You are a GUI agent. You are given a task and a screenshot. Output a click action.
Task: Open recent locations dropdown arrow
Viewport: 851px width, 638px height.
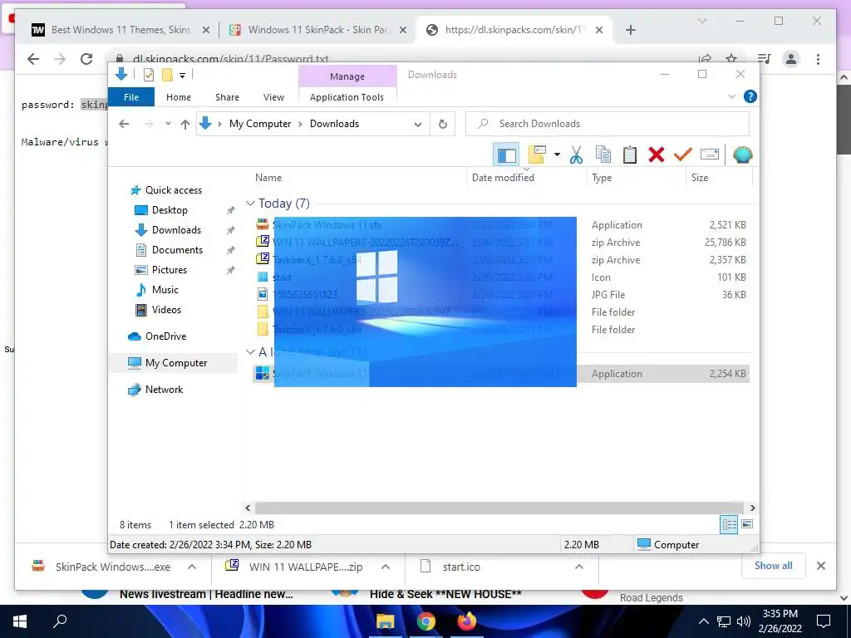(x=168, y=124)
